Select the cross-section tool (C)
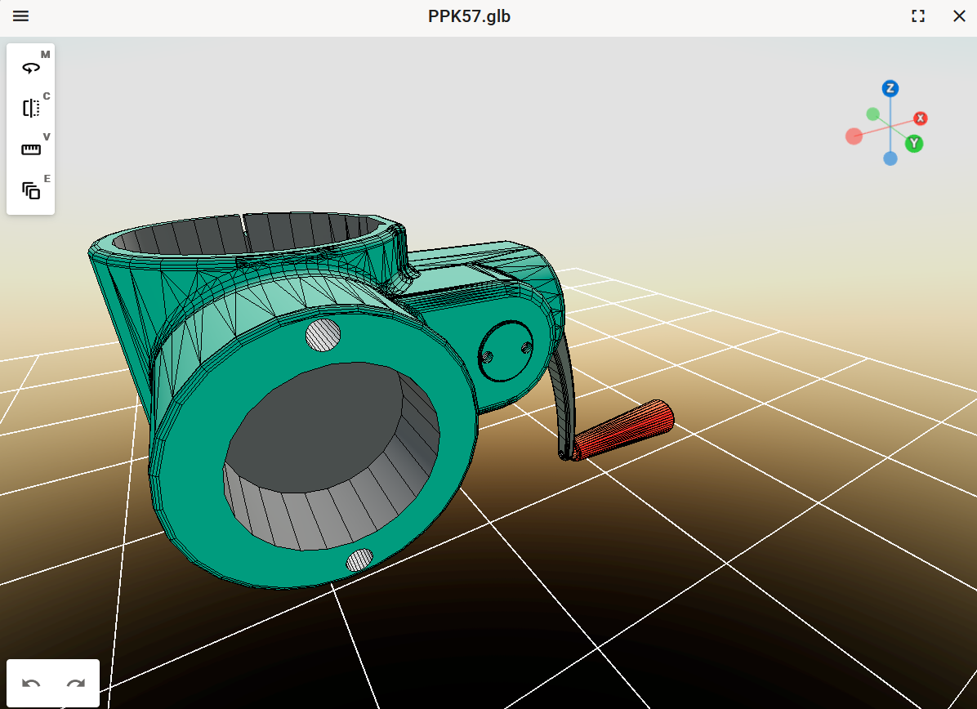Viewport: 977px width, 709px height. click(30, 109)
